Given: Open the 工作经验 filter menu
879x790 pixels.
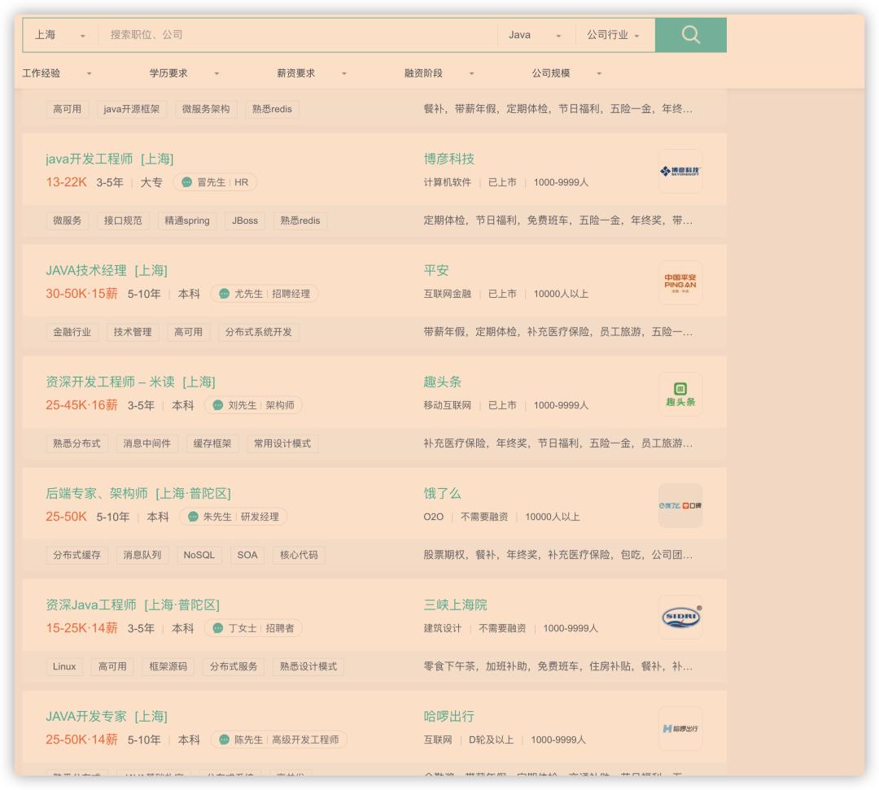Looking at the screenshot, I should pos(57,73).
